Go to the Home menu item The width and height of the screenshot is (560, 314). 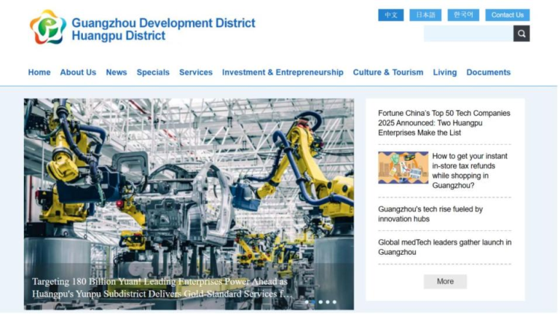click(x=39, y=73)
